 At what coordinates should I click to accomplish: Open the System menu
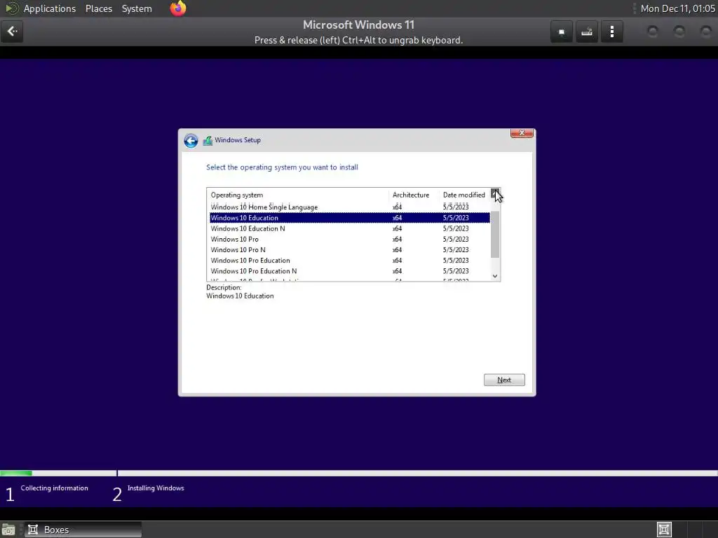pyautogui.click(x=137, y=8)
